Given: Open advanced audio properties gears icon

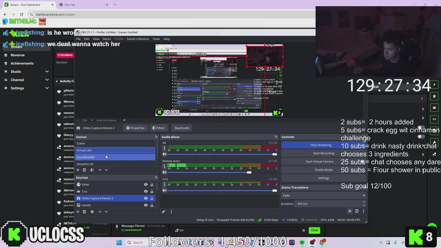Looking at the screenshot, I should tap(164, 211).
